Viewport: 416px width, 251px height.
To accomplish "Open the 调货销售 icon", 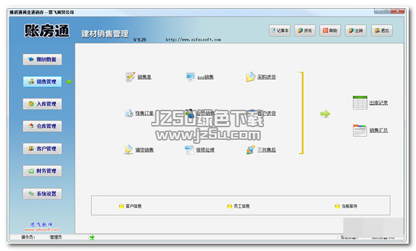I will 129,150.
